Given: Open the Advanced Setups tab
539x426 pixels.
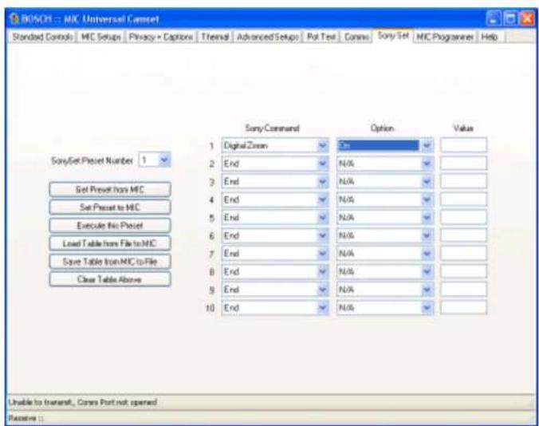Looking at the screenshot, I should (x=268, y=37).
